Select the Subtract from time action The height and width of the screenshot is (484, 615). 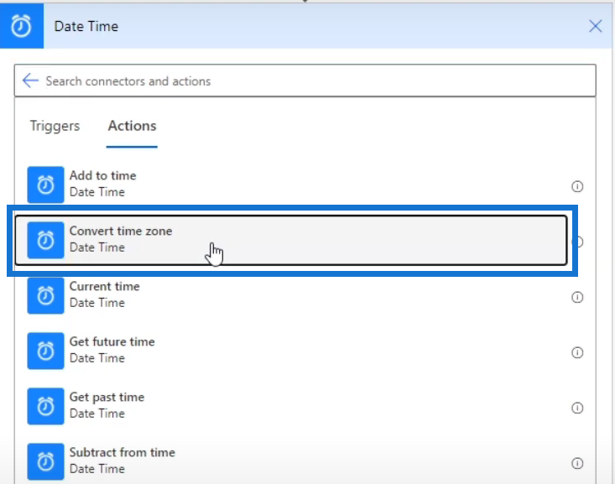click(291, 461)
